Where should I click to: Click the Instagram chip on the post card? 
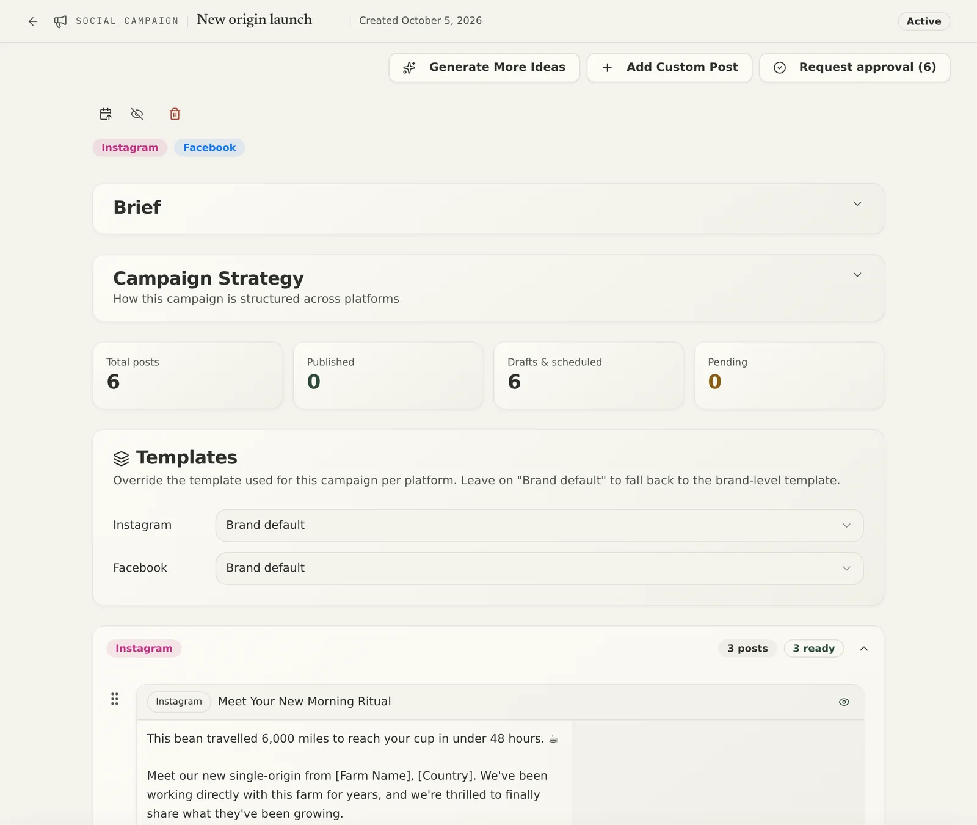click(x=179, y=702)
